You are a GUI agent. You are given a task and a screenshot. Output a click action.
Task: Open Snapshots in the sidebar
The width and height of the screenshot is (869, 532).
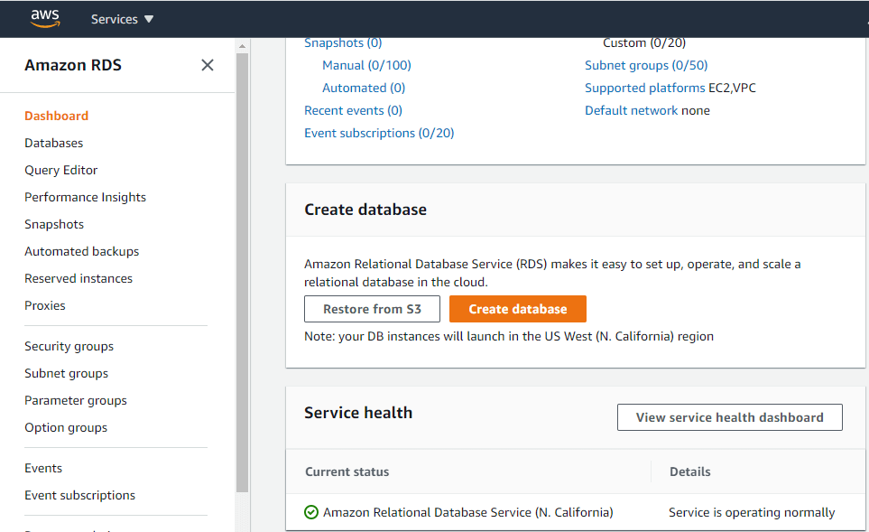coord(54,224)
